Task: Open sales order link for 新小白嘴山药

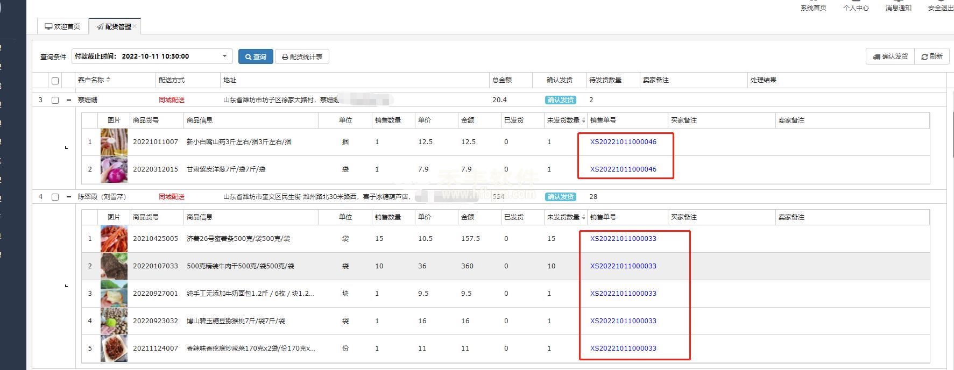Action: (623, 142)
